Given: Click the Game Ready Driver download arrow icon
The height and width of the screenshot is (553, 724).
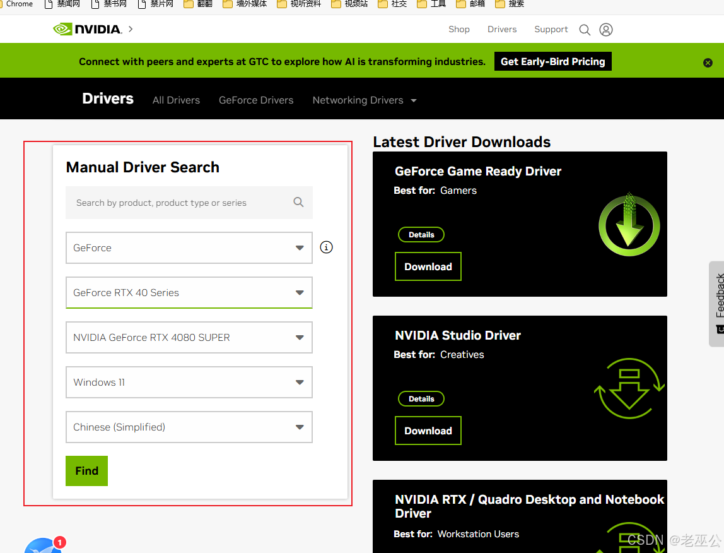Looking at the screenshot, I should pos(629,225).
